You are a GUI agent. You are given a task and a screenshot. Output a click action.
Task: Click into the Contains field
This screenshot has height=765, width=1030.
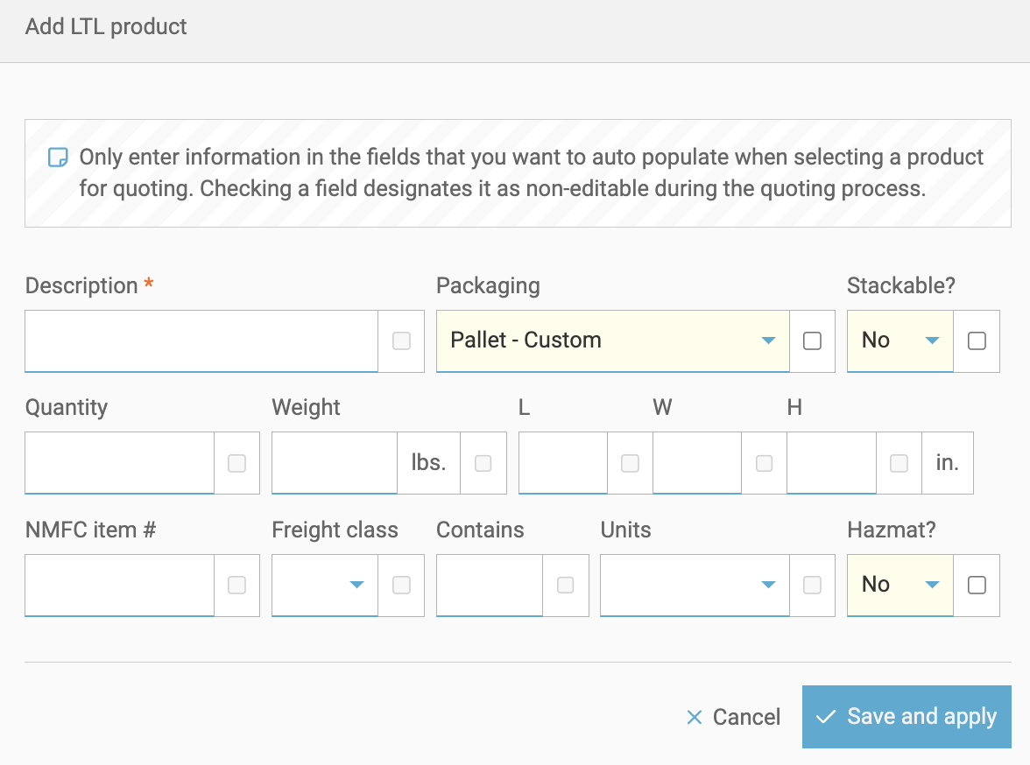pos(489,585)
